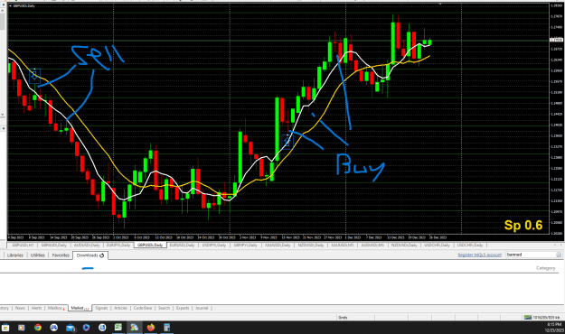Switch to the GBPJPY,Daily chart tab
Viewport: 565px width, 334px height.
[245, 246]
